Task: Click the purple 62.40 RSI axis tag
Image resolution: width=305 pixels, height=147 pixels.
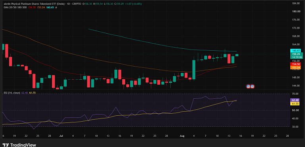Action: 295,100
